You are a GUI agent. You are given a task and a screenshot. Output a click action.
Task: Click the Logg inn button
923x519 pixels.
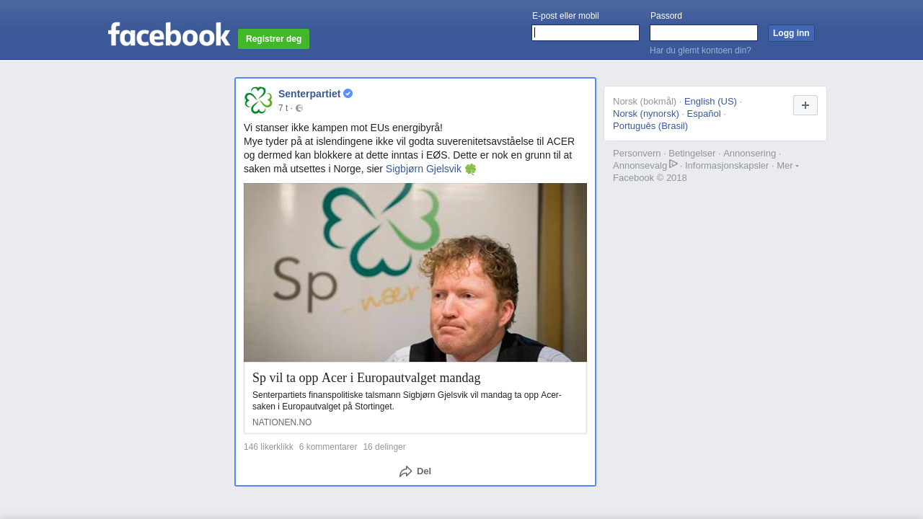(791, 33)
